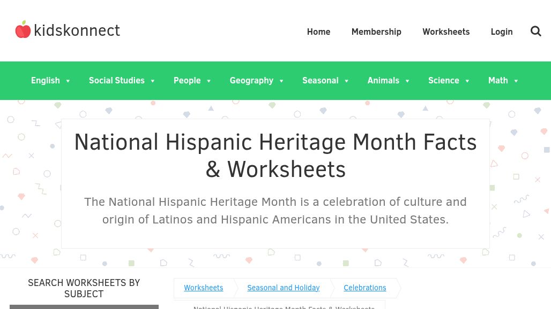
Task: Follow the Seasonal and Holiday breadcrumb
Action: point(283,288)
